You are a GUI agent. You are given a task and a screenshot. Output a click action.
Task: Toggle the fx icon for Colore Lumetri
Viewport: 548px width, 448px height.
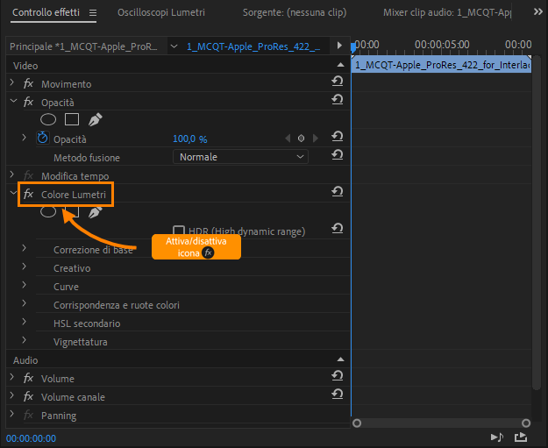point(28,194)
